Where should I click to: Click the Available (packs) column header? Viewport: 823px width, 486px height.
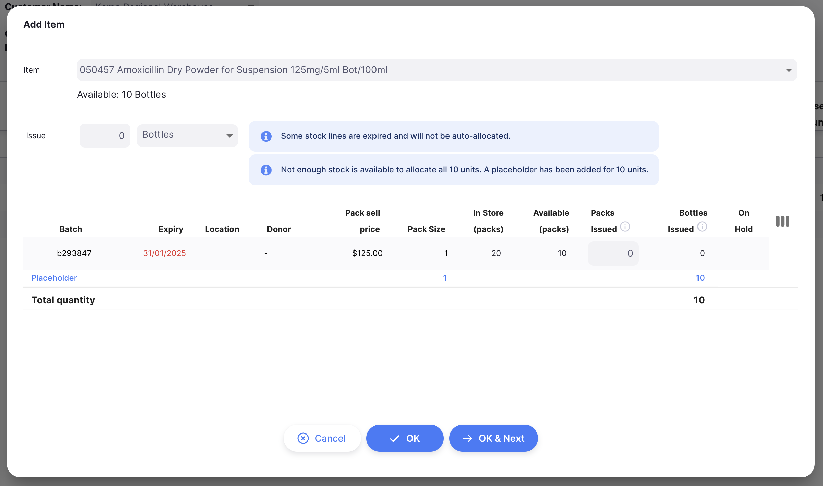click(551, 221)
